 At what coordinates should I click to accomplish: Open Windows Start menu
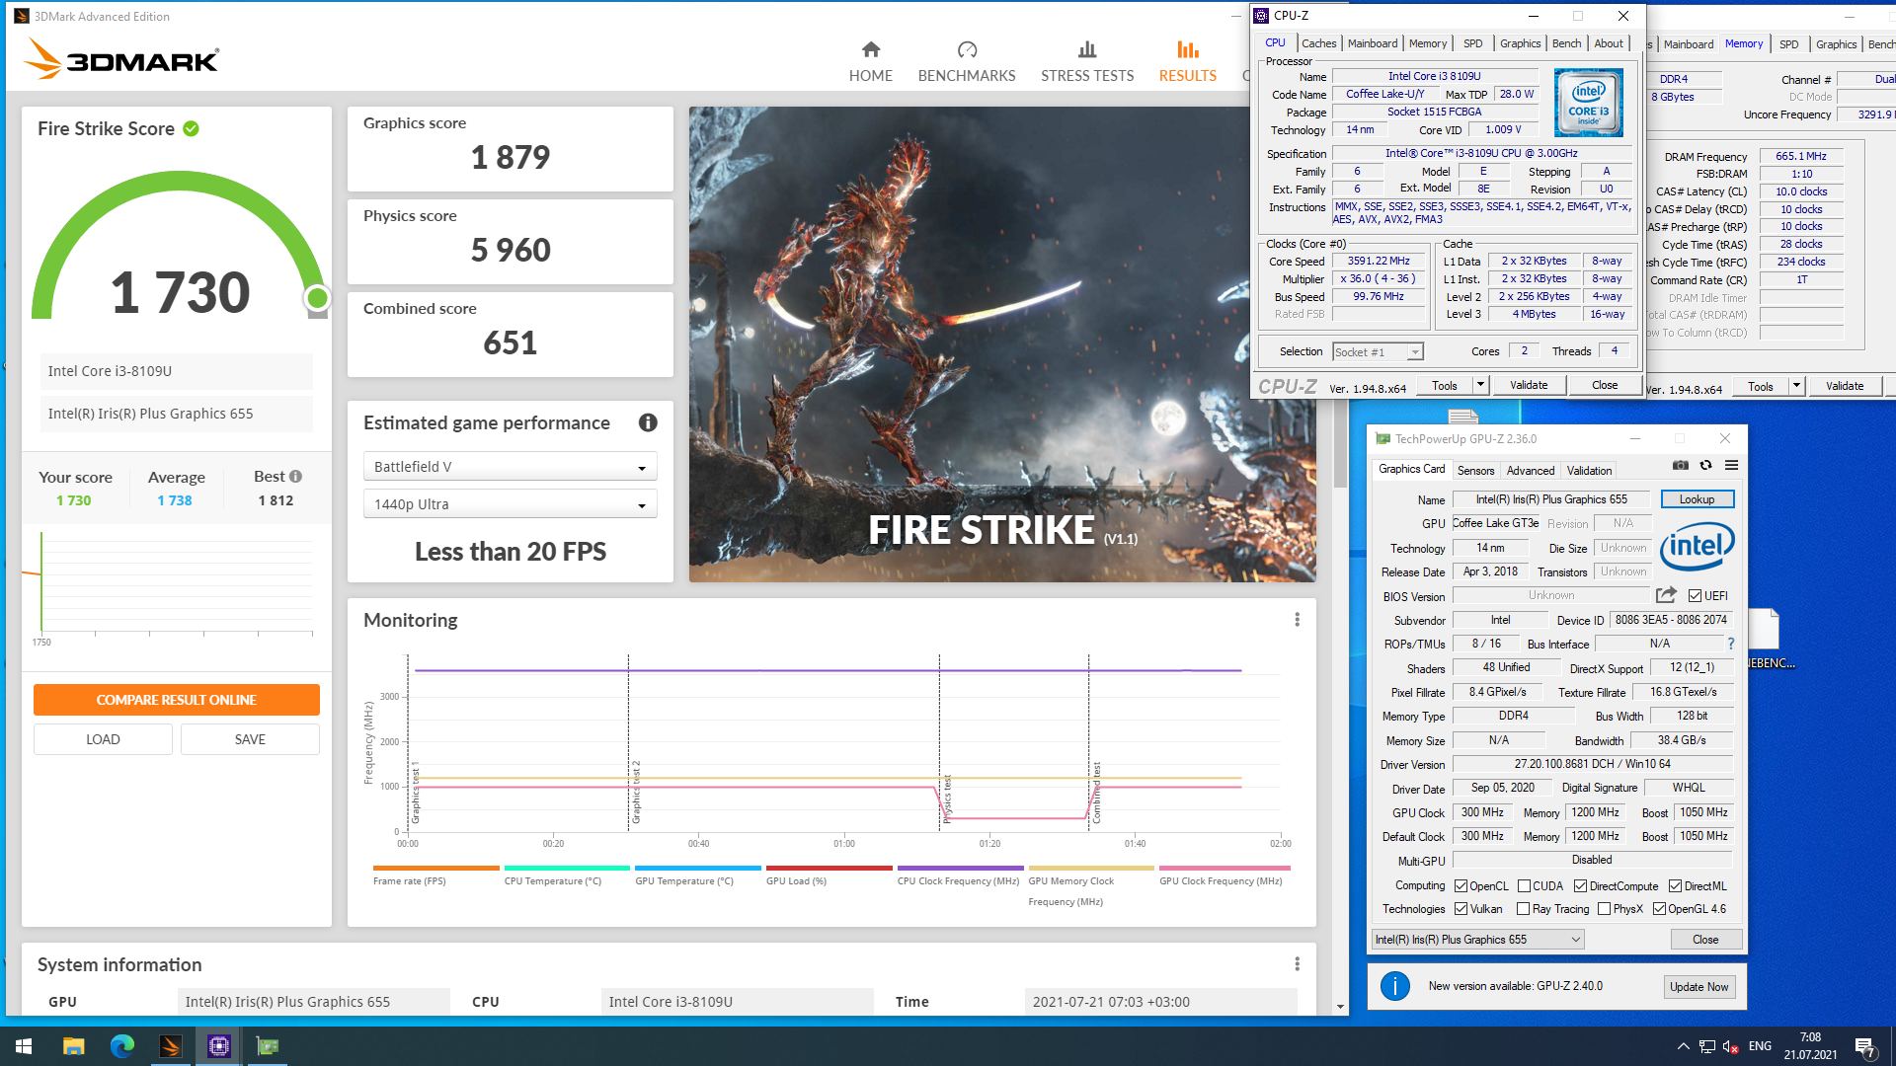coord(24,1046)
